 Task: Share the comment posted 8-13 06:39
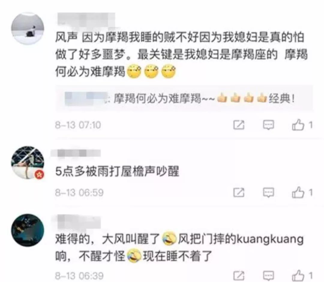tap(239, 276)
